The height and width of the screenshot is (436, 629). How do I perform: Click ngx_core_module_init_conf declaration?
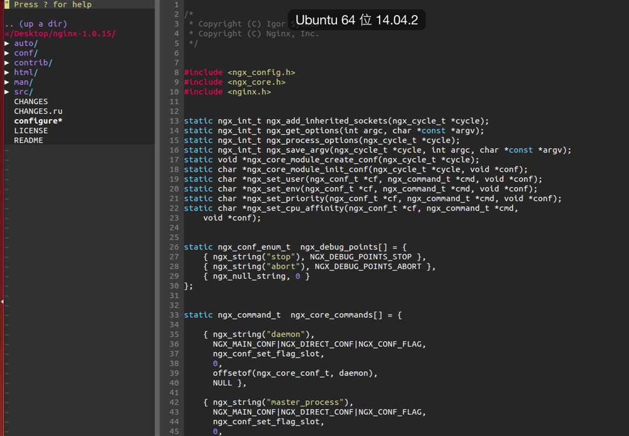(356, 169)
